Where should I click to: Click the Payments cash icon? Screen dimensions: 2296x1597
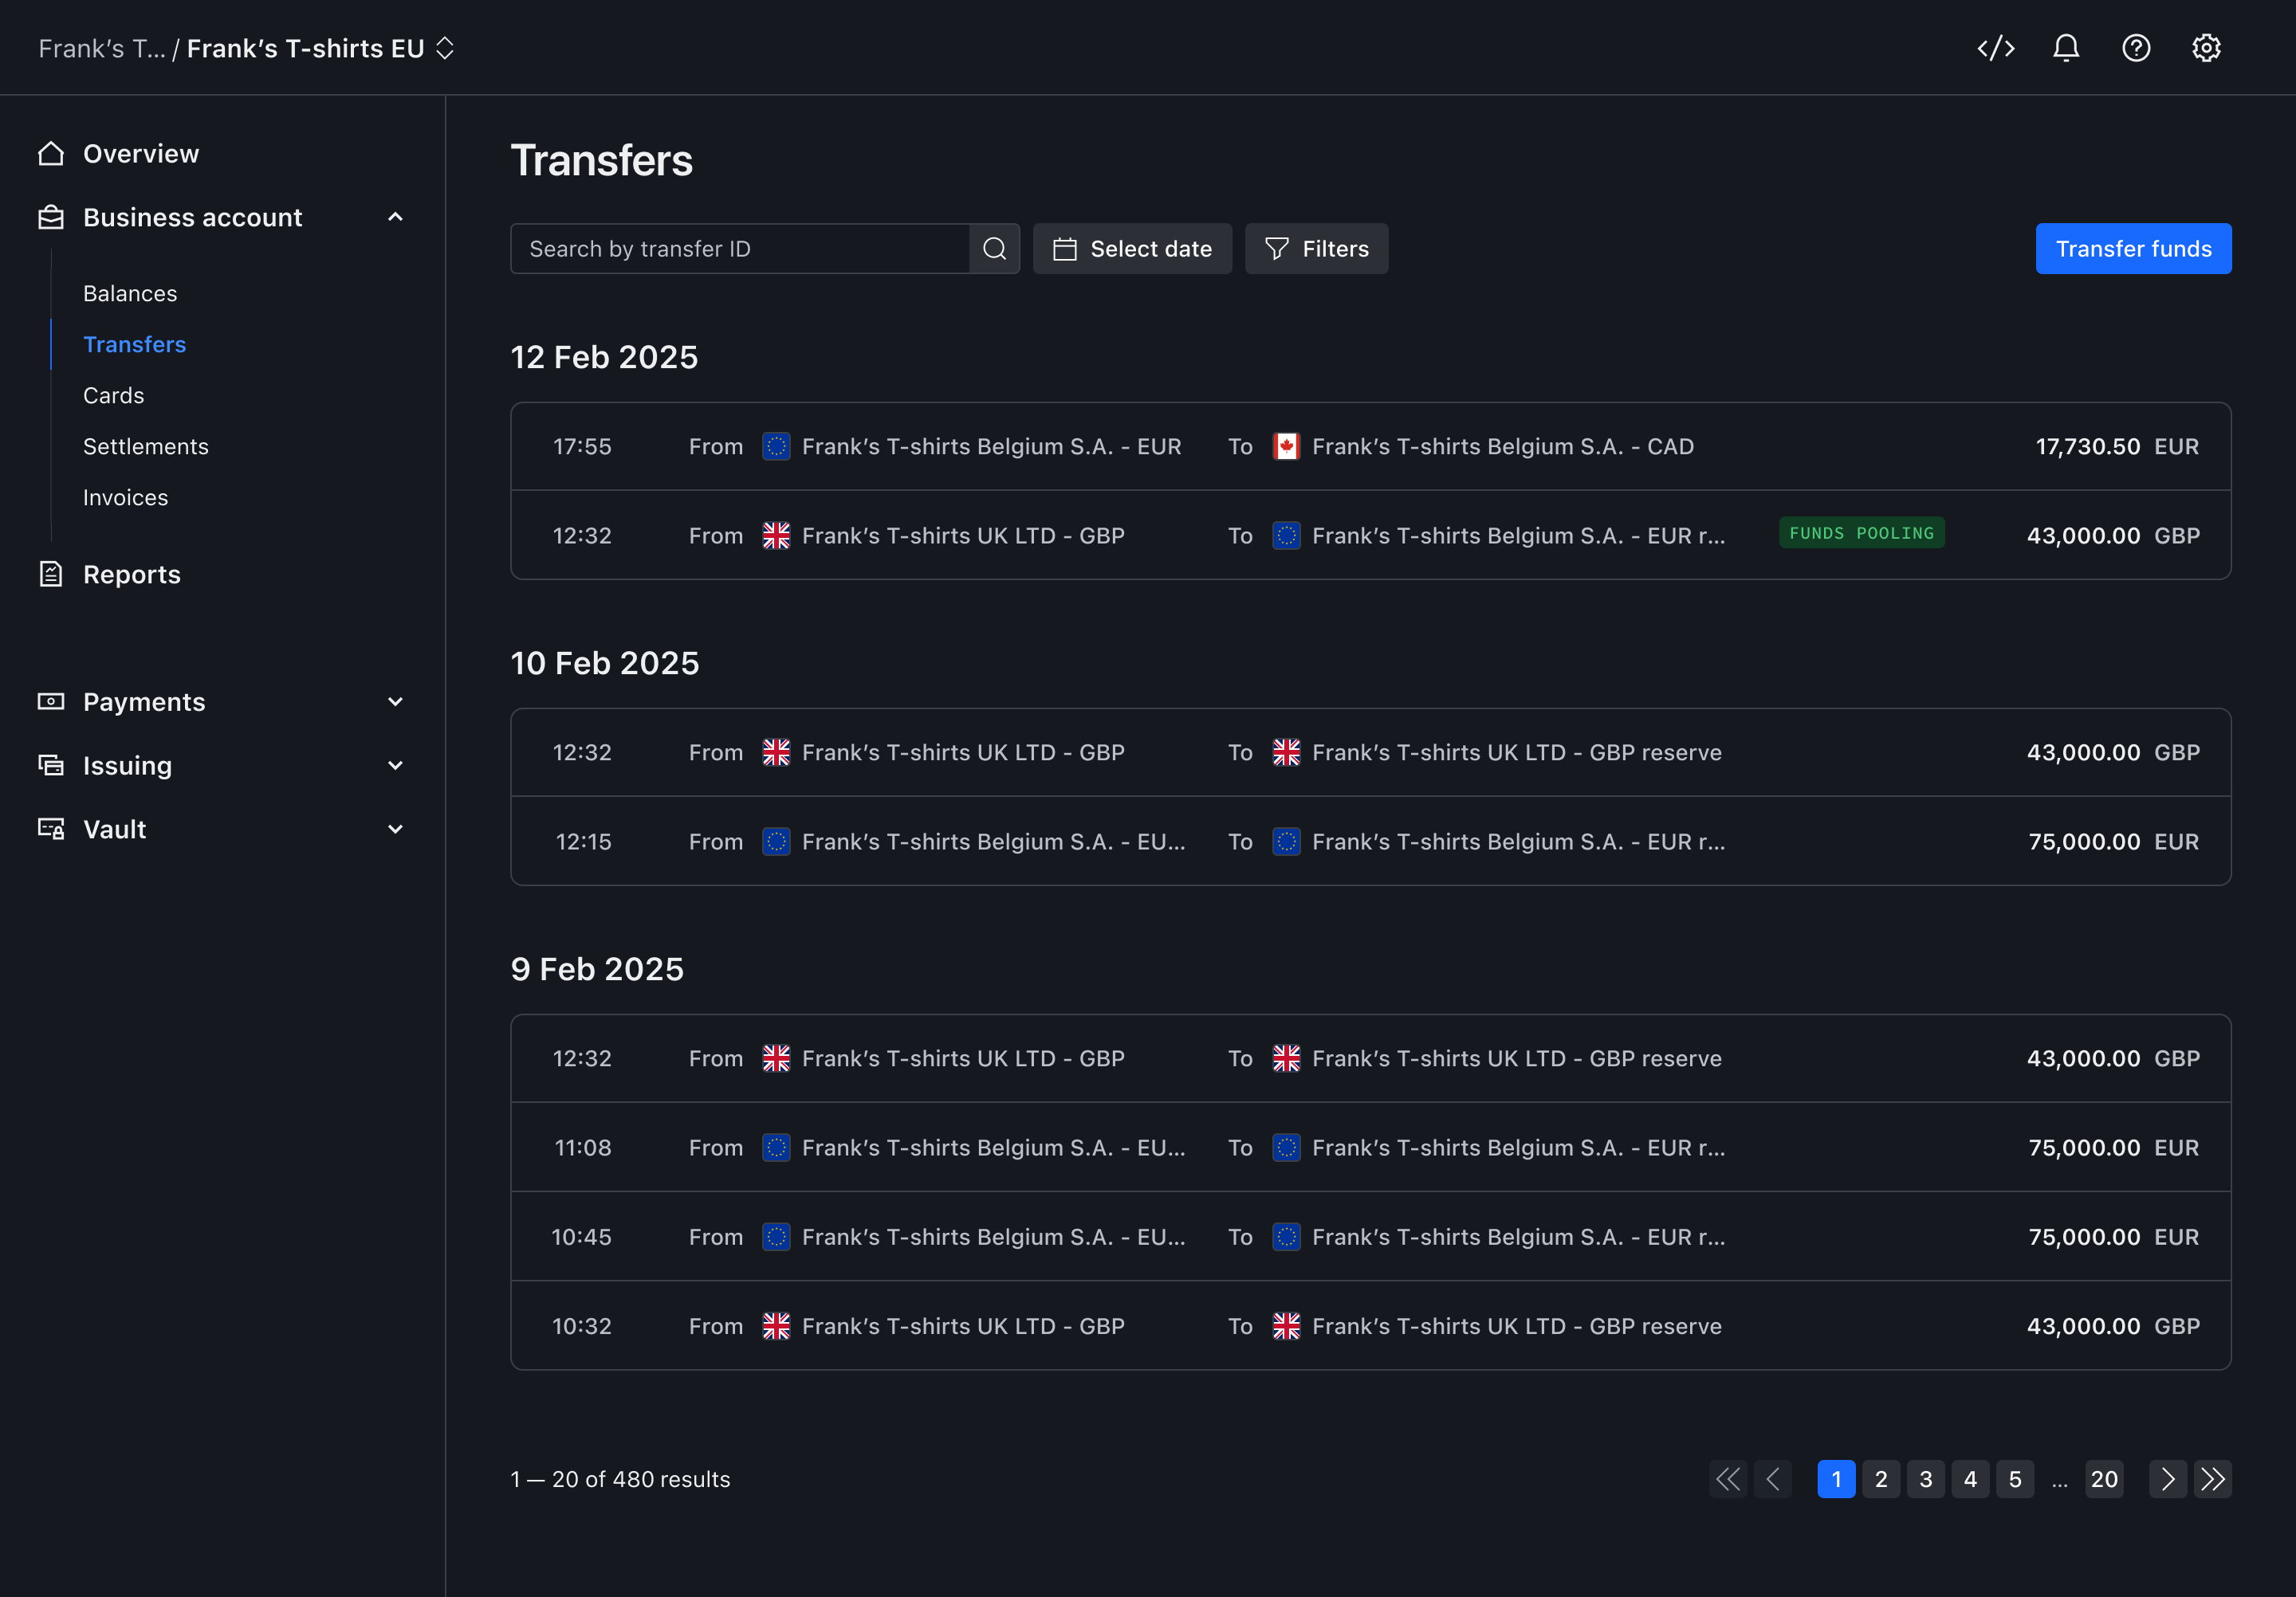pos(51,701)
